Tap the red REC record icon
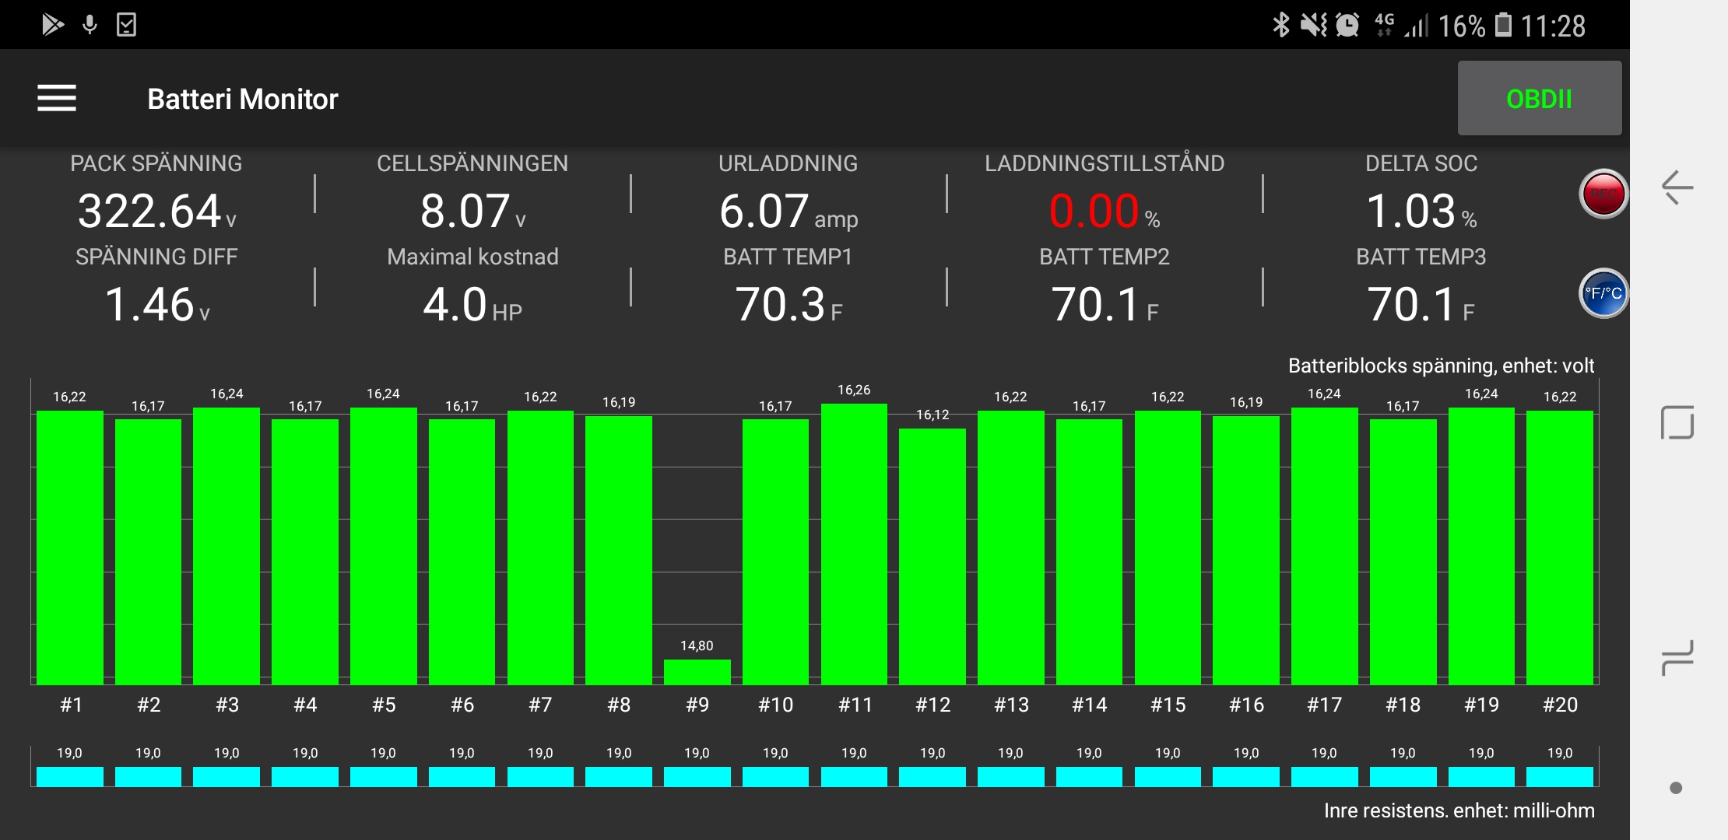Screen dimensions: 1728x840 [1603, 194]
